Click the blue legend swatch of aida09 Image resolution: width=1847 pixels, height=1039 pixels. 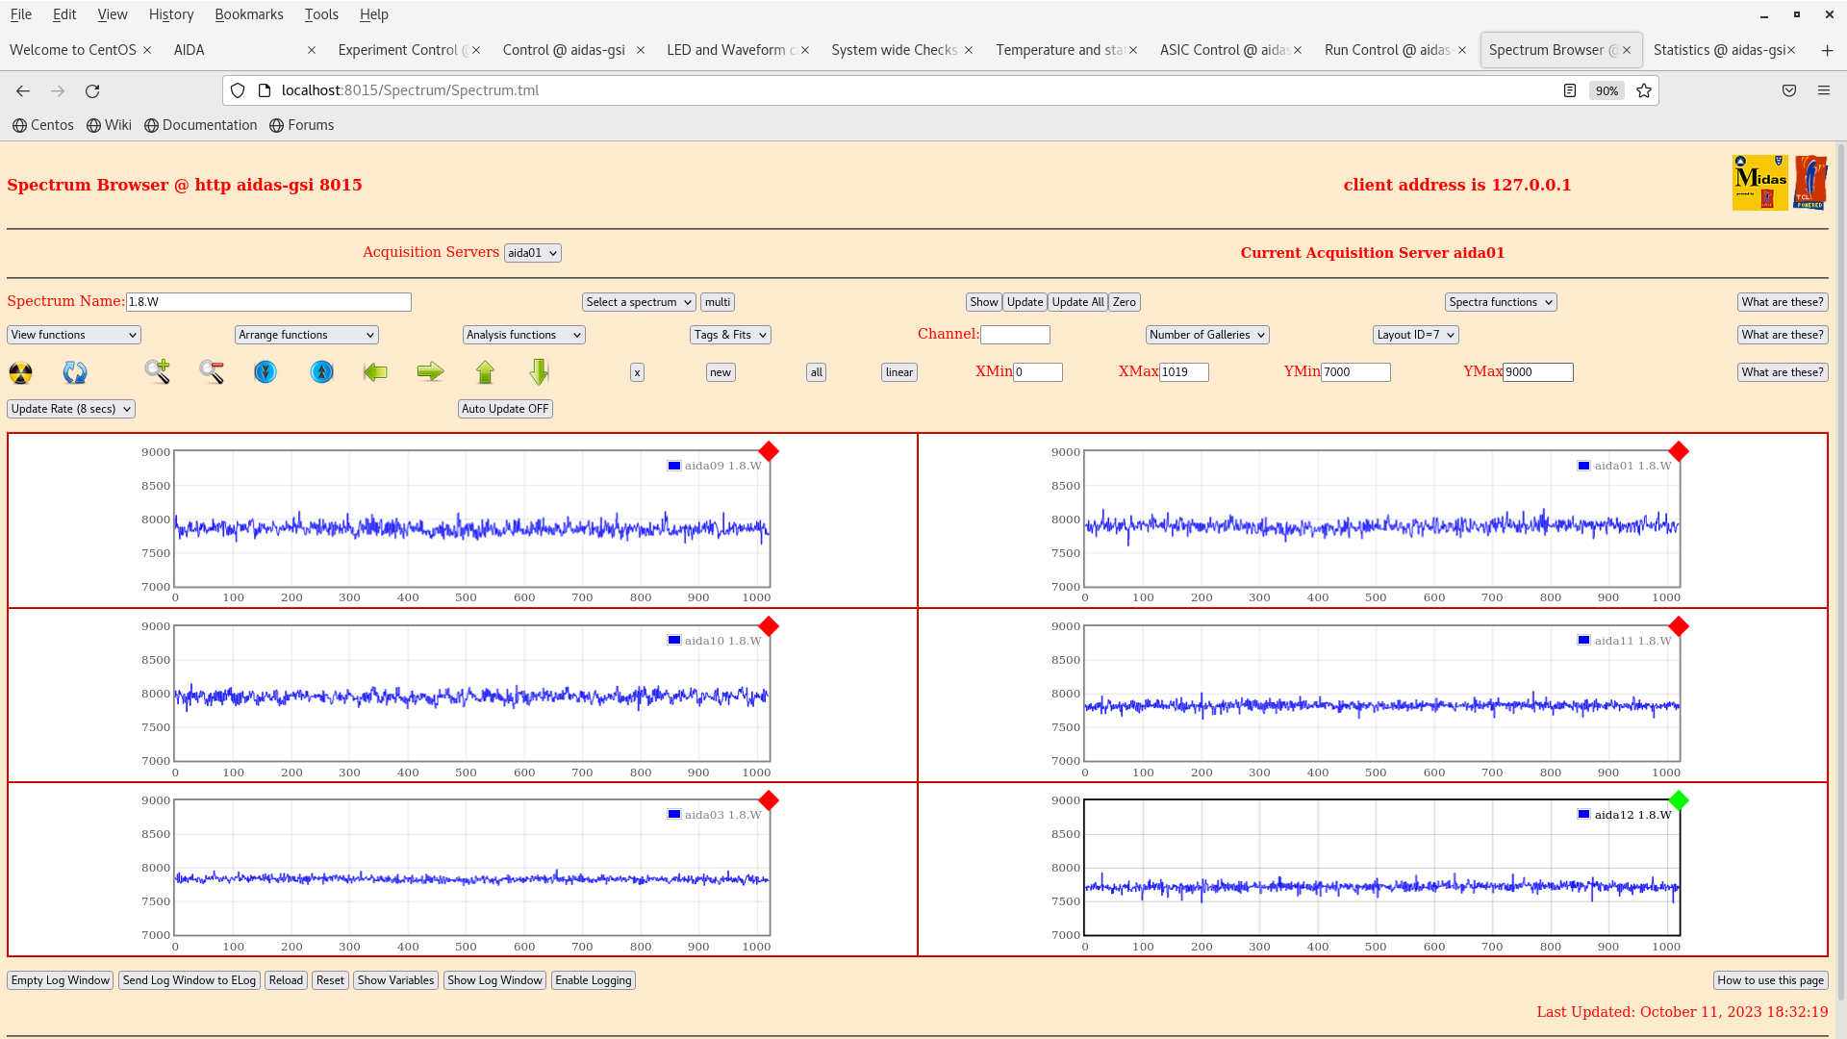pos(674,466)
